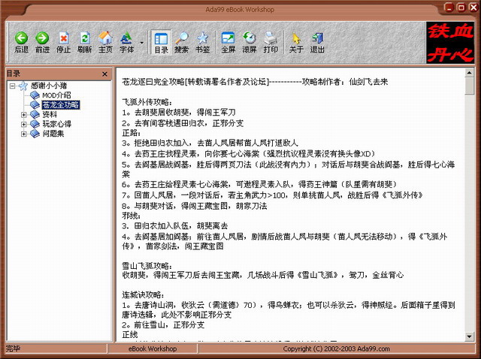Screen dimensions: 481x359
Task: Select MOD介绍 in the contents tree
Action: [x=57, y=95]
